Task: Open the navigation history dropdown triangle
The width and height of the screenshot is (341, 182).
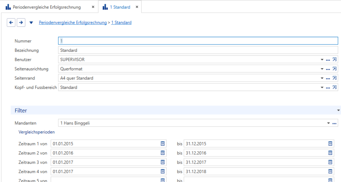Action: pos(31,23)
